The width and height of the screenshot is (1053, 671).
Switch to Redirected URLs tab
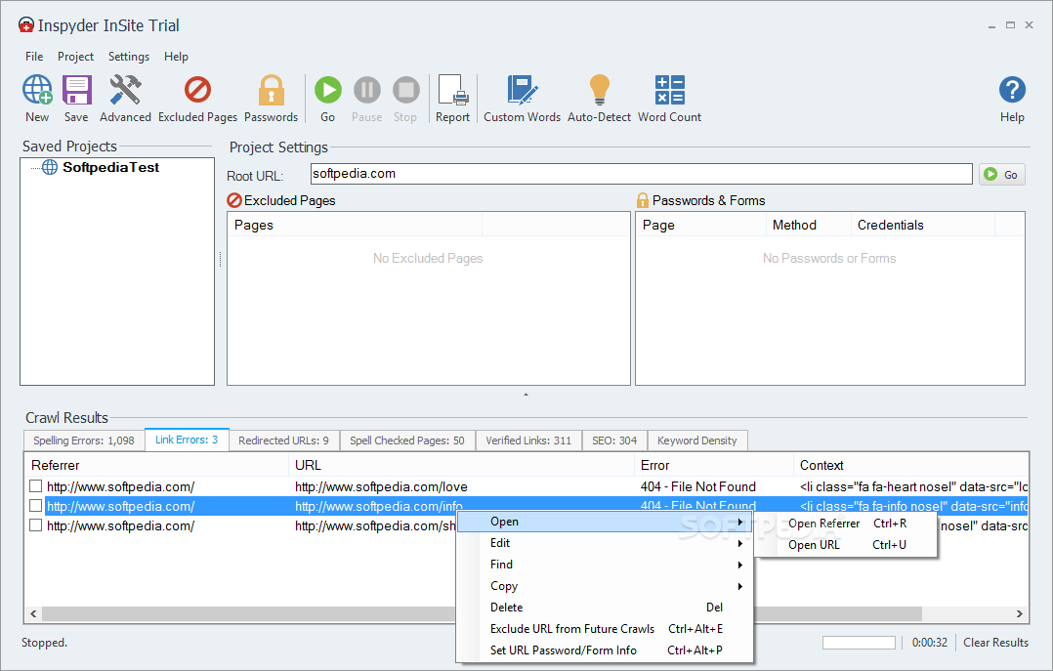pyautogui.click(x=283, y=440)
